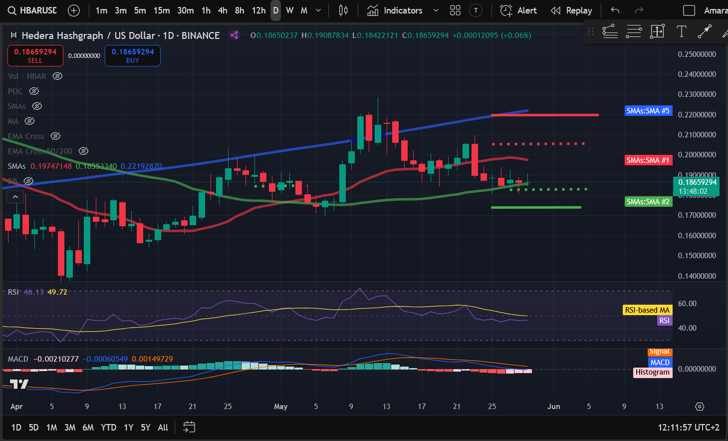
Task: Select the 12h timeframe
Action: coord(258,10)
